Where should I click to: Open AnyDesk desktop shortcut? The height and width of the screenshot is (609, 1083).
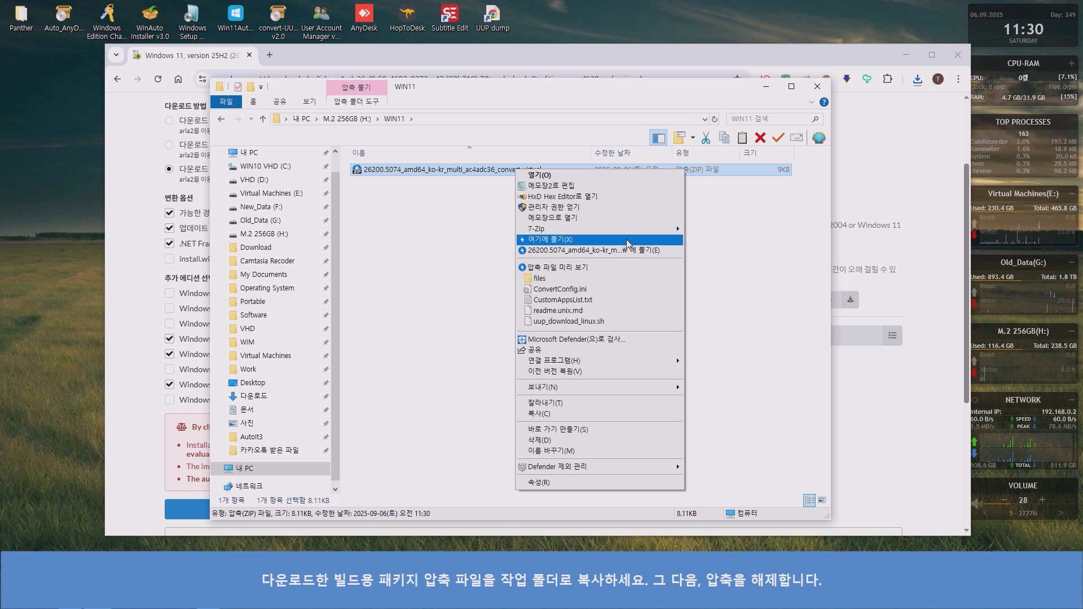click(364, 19)
